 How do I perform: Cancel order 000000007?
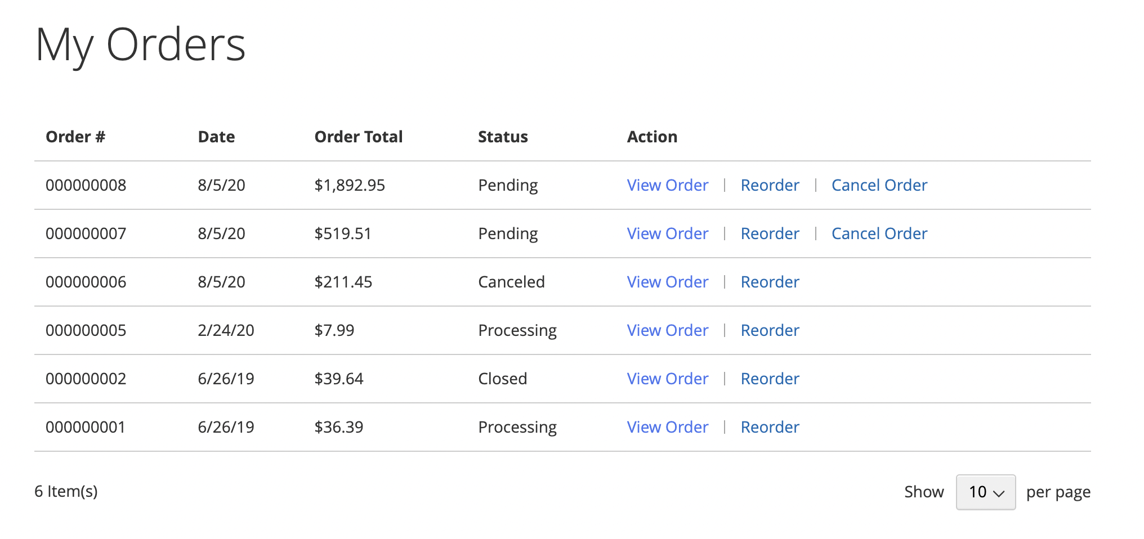pos(879,233)
